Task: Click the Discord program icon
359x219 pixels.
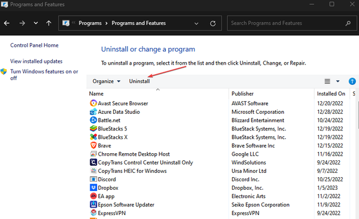Action: coord(93,179)
